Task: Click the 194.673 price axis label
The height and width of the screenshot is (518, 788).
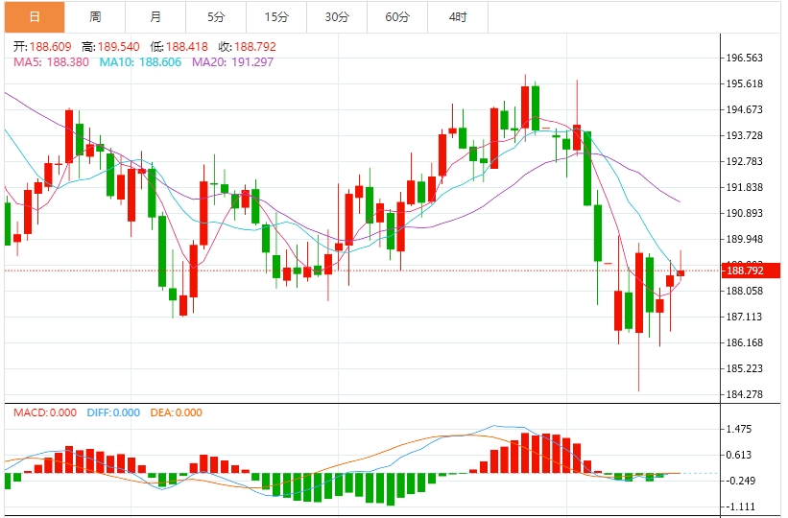Action: pyautogui.click(x=744, y=109)
